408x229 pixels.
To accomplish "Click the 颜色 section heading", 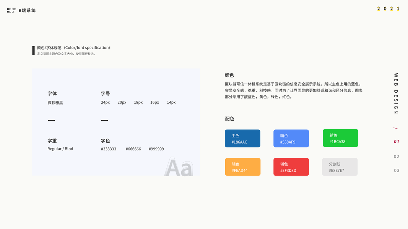I will (229, 75).
